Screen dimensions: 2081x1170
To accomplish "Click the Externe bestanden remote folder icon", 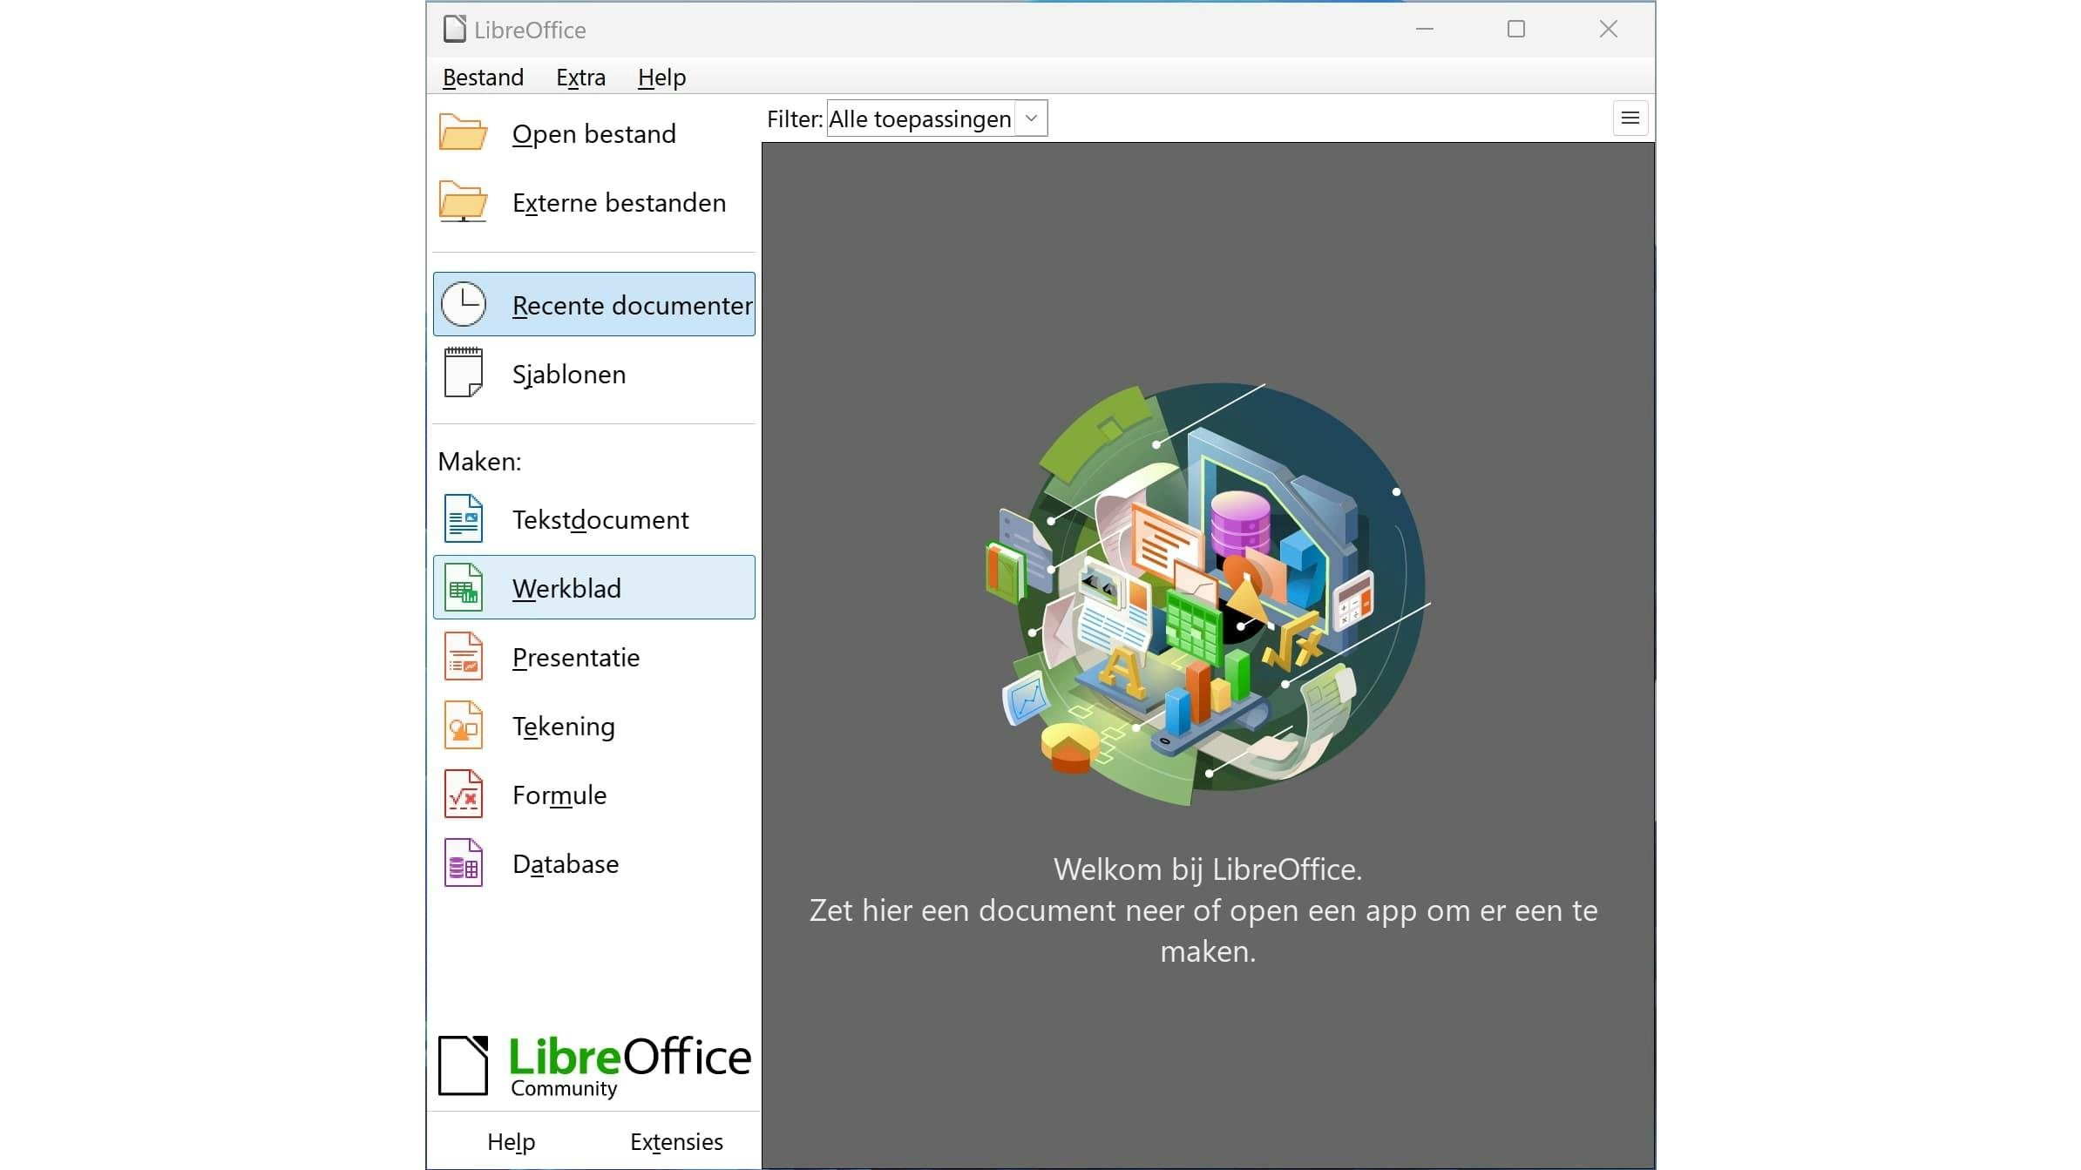I will (463, 202).
